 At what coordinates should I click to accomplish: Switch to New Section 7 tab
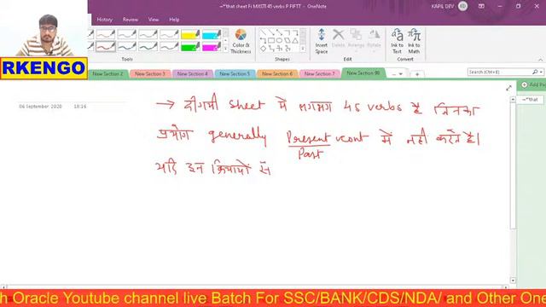coord(319,74)
